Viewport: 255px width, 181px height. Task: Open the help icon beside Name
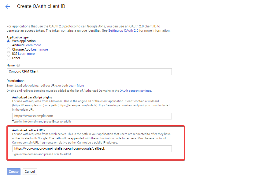18,65
